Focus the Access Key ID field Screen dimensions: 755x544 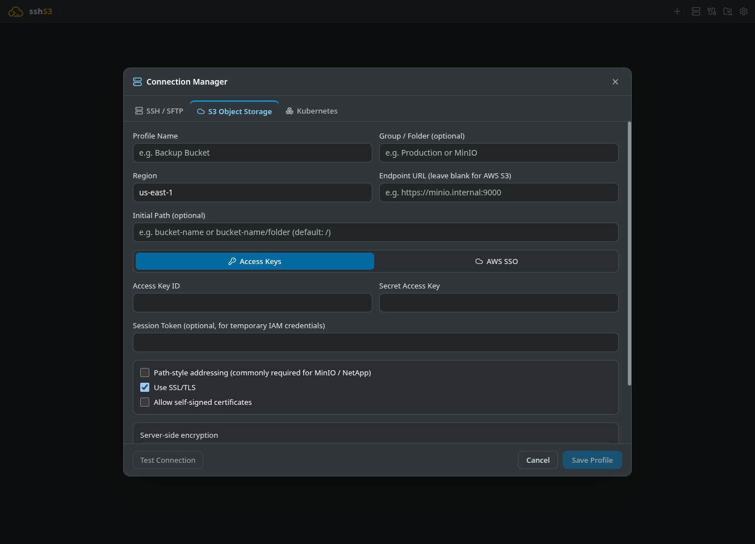253,303
